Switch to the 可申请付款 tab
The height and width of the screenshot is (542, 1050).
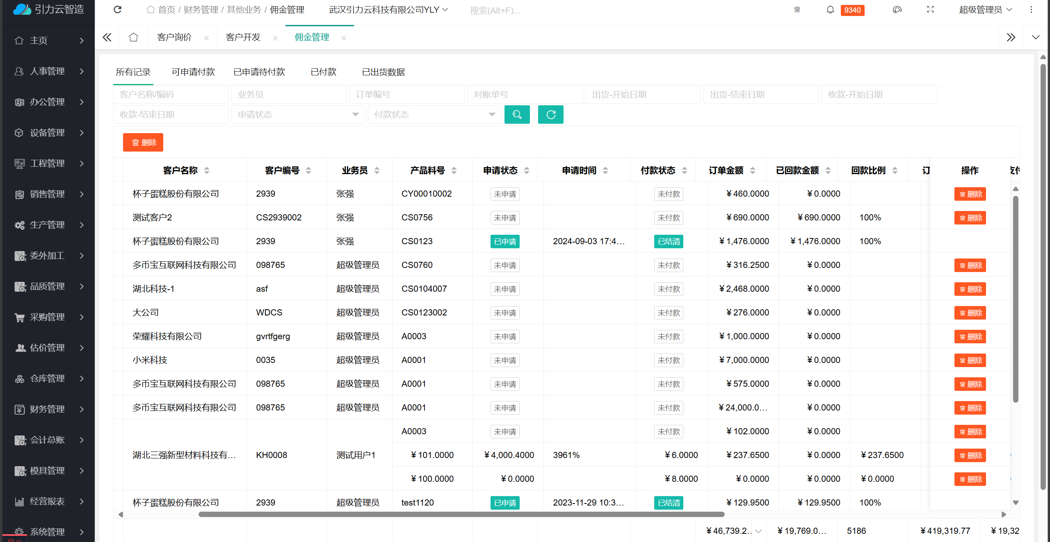point(193,72)
